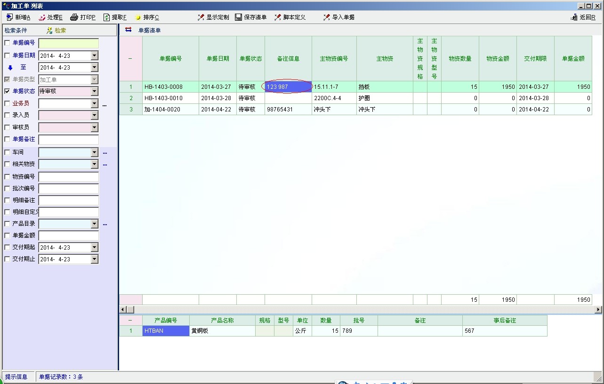Click the 返回 (Return) icon
Image resolution: width=604 pixels, height=384 pixels.
click(x=574, y=17)
